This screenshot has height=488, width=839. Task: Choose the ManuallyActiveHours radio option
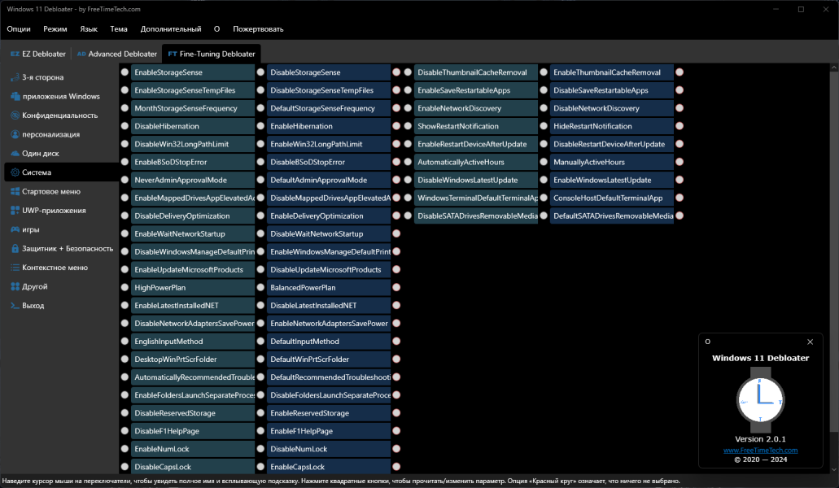click(x=544, y=162)
